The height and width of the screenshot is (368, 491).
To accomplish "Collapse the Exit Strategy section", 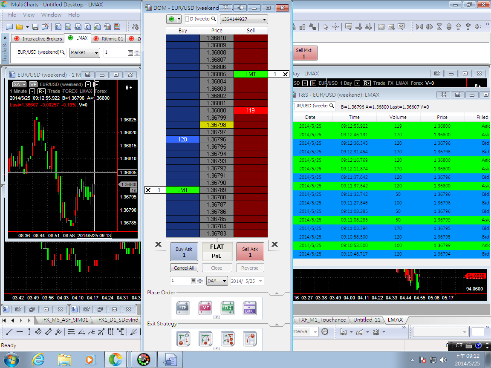I will click(277, 325).
